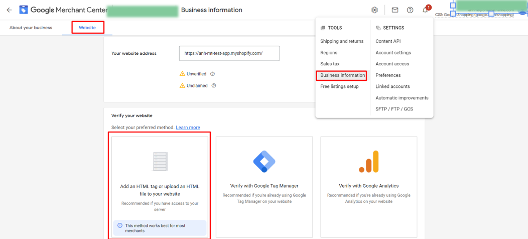
Task: Click the TOOLS header icon
Action: [x=323, y=28]
